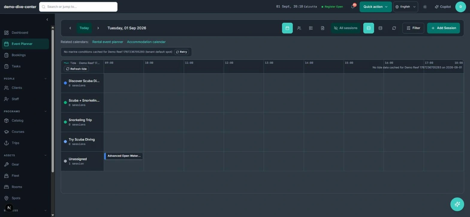Viewport: 470px width, 217px height.
Task: Select the comfortable row density toggle
Action: [369, 28]
